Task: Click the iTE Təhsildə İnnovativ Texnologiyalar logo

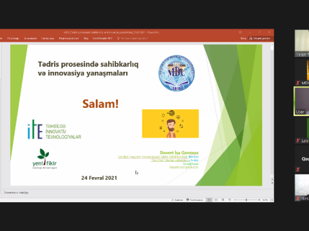Action: point(54,130)
